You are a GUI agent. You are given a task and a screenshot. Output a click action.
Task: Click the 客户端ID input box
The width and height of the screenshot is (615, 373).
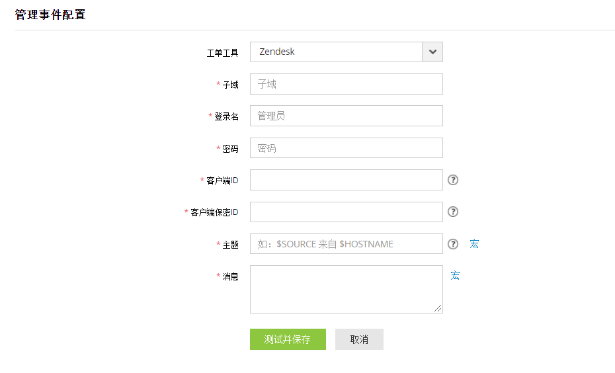click(346, 180)
